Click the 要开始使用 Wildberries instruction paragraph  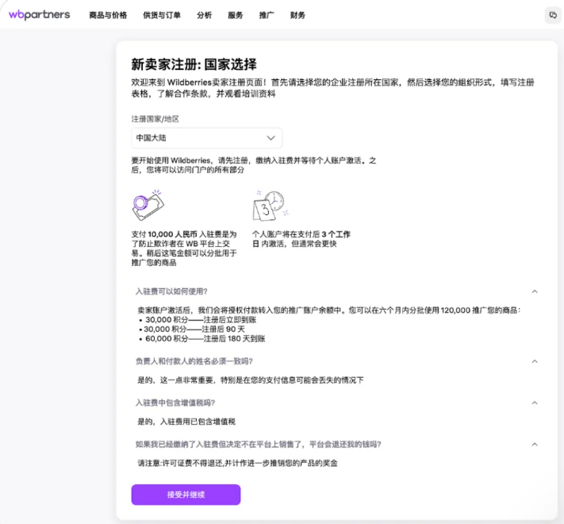[254, 165]
